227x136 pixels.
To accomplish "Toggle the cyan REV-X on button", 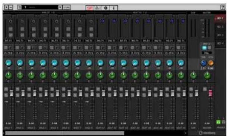I will [204, 48].
